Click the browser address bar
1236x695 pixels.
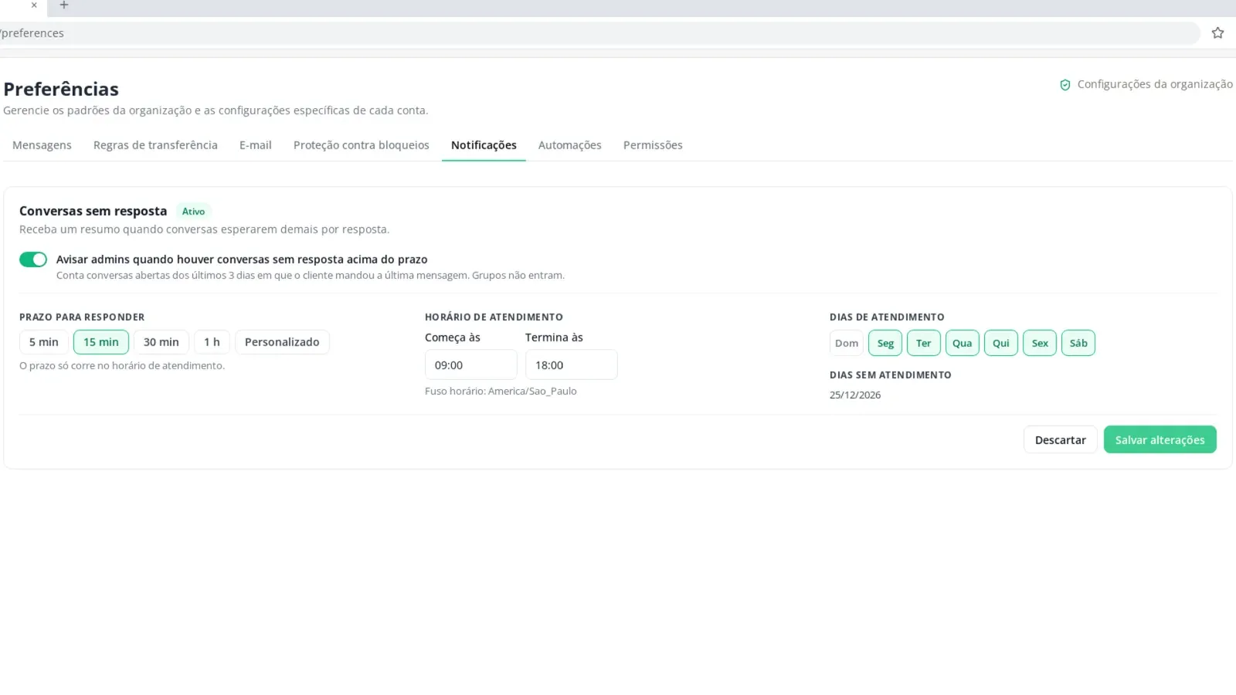(599, 33)
